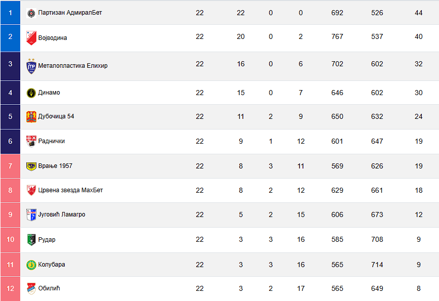This screenshot has height=301, width=439.
Task: Open the Партизан АдмиралБет team link
Action: pos(70,13)
